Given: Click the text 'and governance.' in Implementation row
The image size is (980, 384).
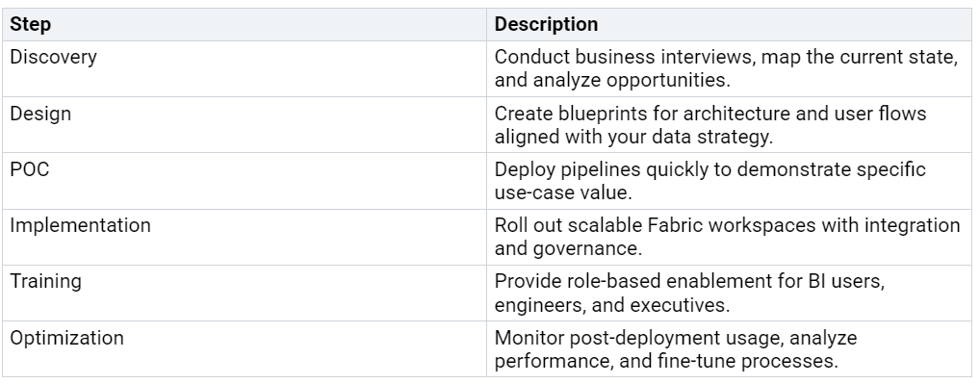Looking at the screenshot, I should (568, 249).
